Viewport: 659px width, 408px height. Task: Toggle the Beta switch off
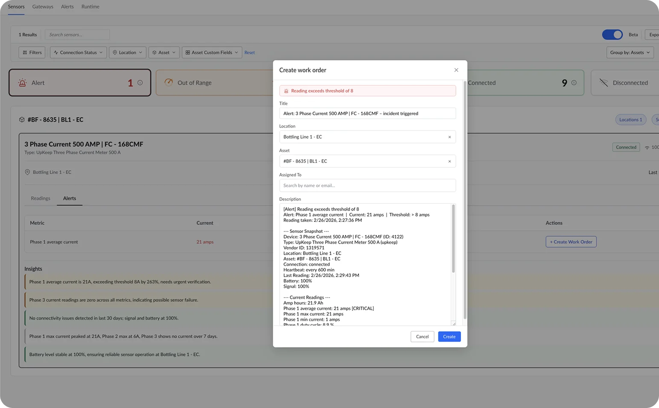(x=612, y=34)
